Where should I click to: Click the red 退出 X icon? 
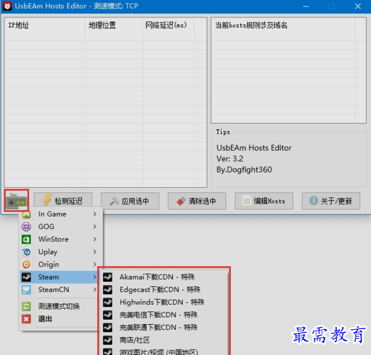[x=26, y=319]
